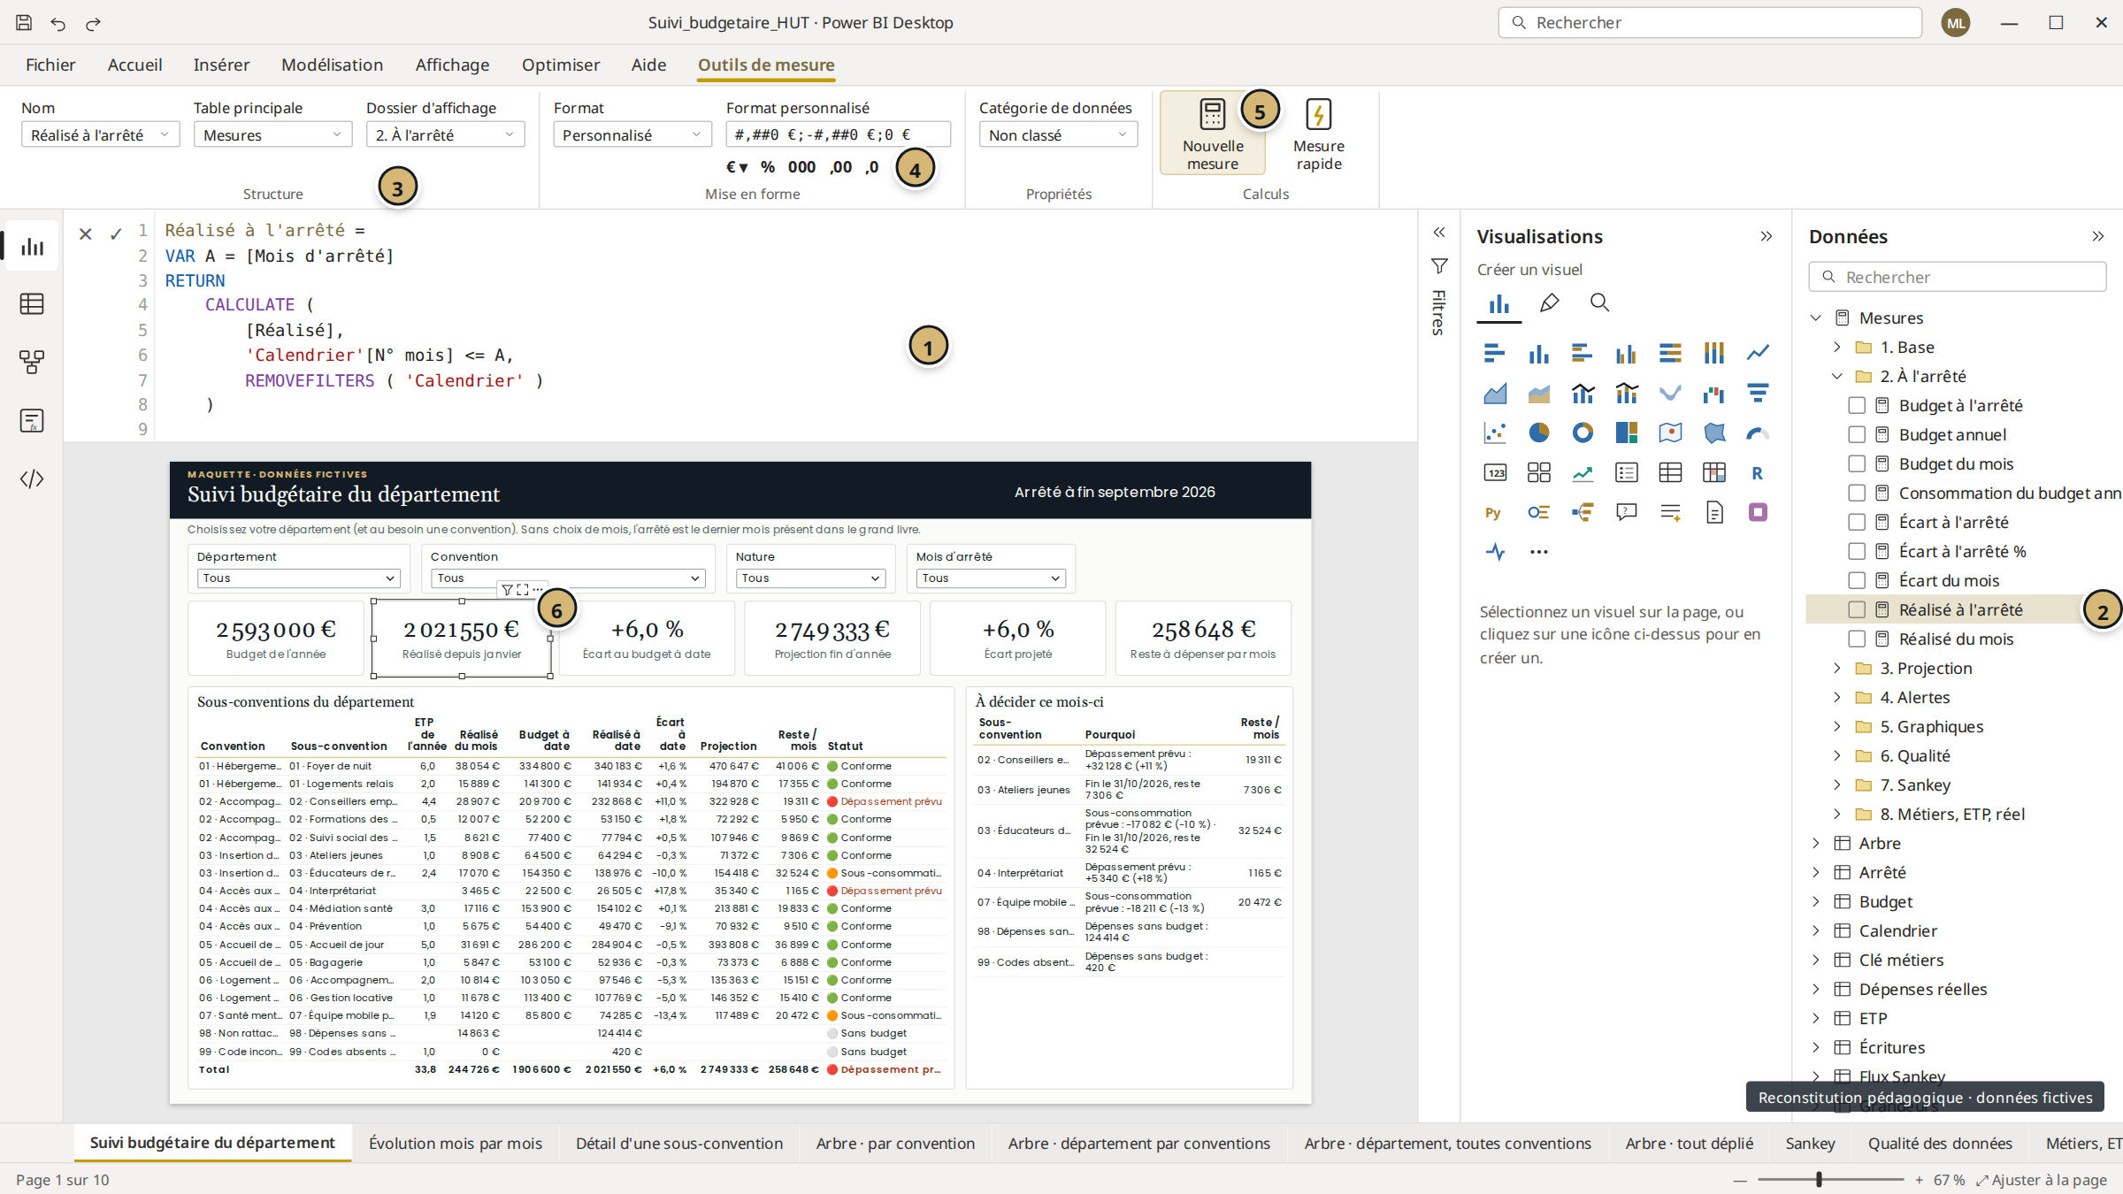Screen dimensions: 2123x1194
Task: Click the Save icon in title bar
Action: [24, 23]
